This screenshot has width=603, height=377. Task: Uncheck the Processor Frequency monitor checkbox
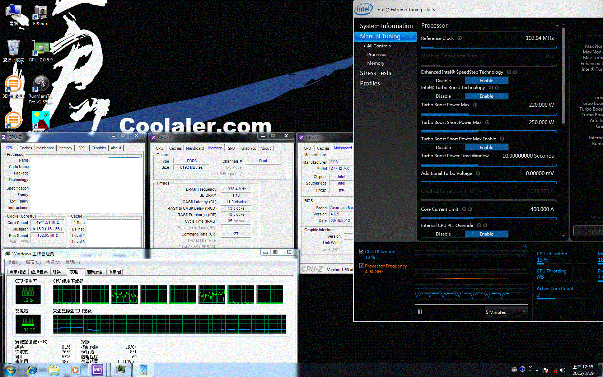click(x=361, y=266)
